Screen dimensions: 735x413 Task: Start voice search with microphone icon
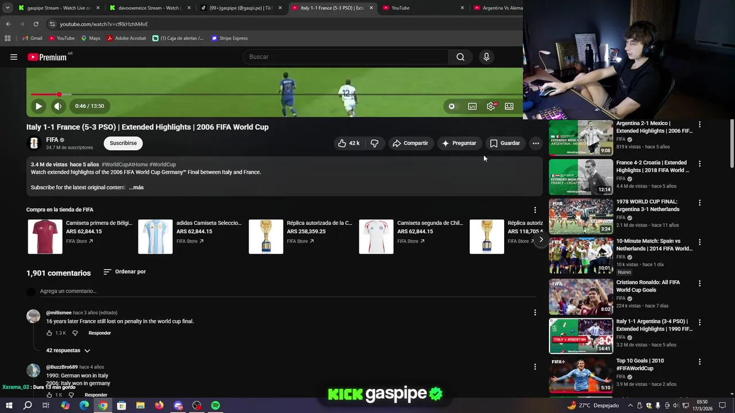(x=486, y=57)
